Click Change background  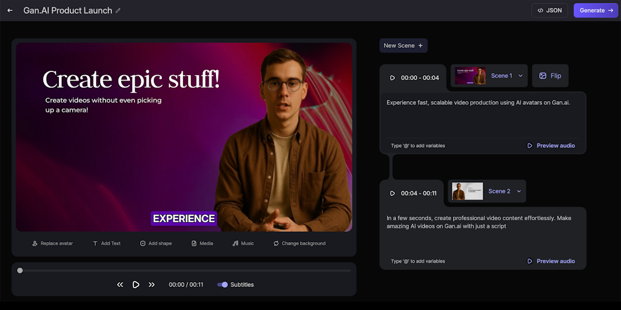(x=300, y=243)
